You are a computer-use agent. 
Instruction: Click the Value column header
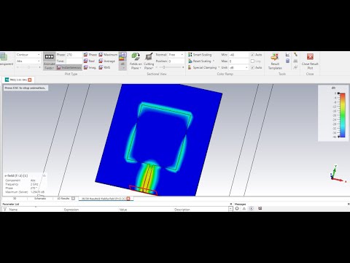pos(123,209)
